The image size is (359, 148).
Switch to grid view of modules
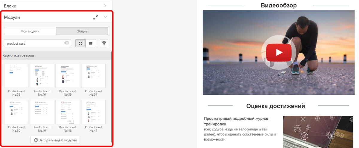[x=80, y=43]
